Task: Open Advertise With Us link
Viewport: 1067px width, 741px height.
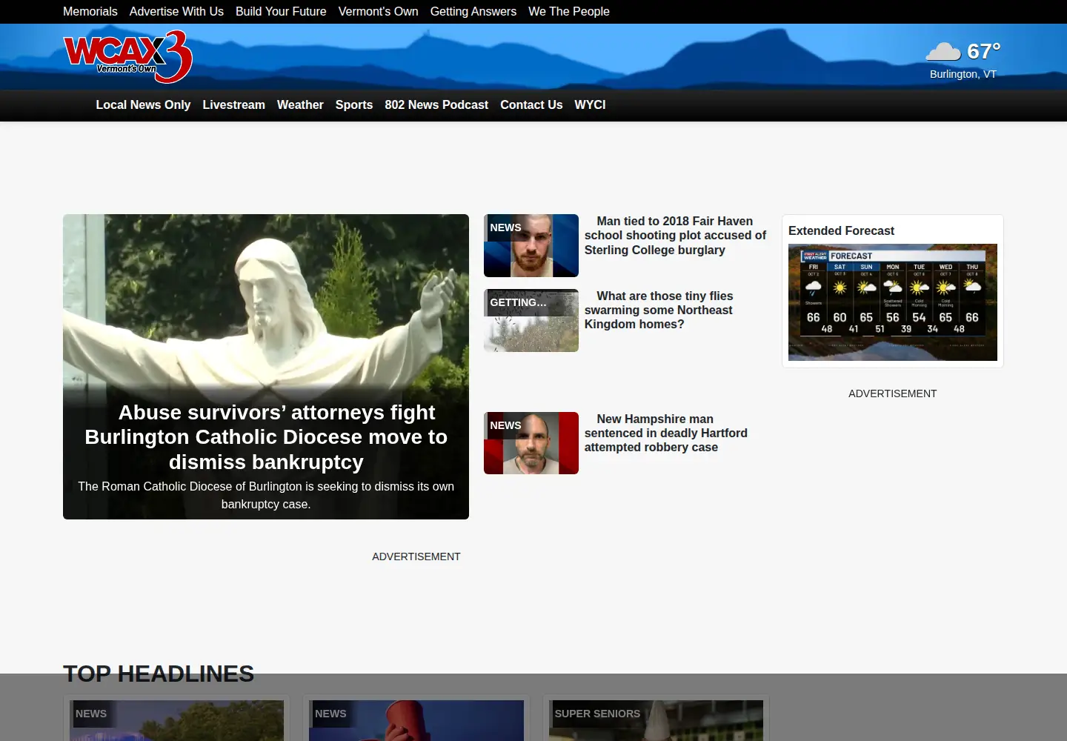Action: (x=176, y=11)
